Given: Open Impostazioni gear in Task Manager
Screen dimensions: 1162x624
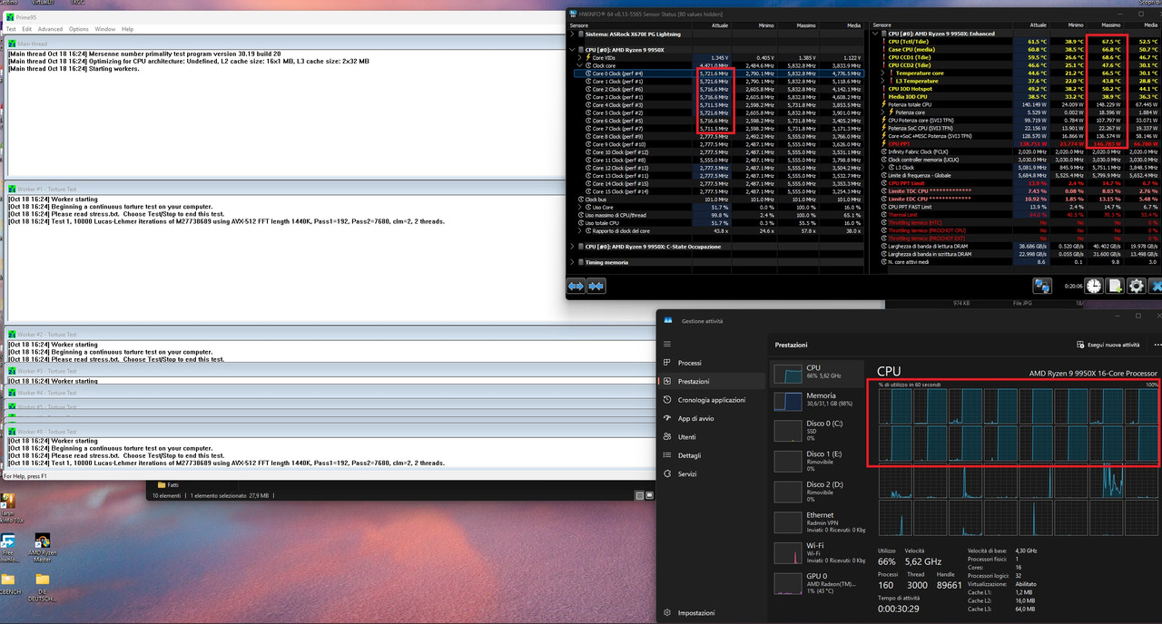Looking at the screenshot, I should (x=668, y=613).
